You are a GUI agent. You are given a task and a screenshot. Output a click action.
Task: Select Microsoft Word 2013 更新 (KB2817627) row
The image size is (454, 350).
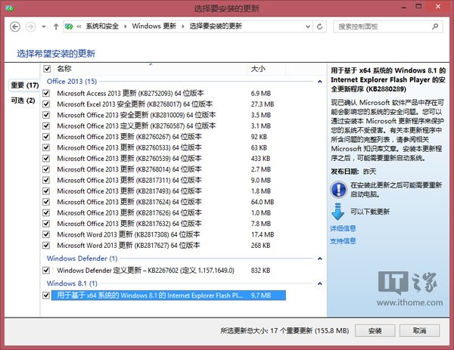pos(169,245)
